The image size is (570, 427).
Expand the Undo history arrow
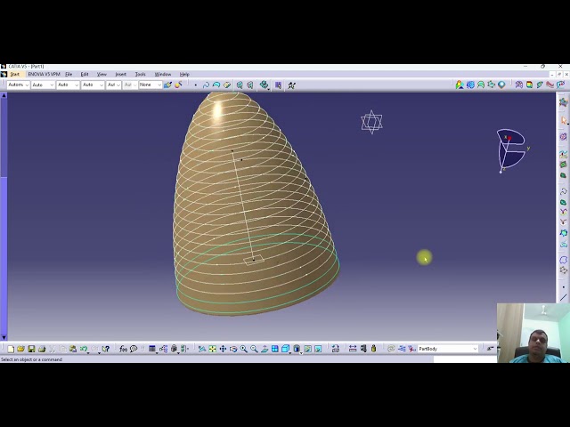coord(88,352)
